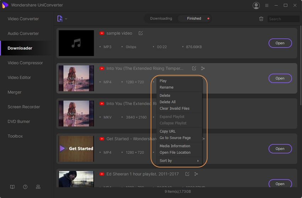Click rename icon next to sample video
Screen dimensions: 302x198
coord(141,33)
